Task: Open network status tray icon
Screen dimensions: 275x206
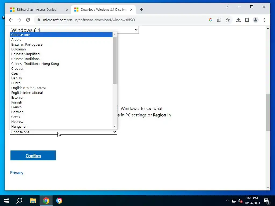Action: click(x=234, y=201)
